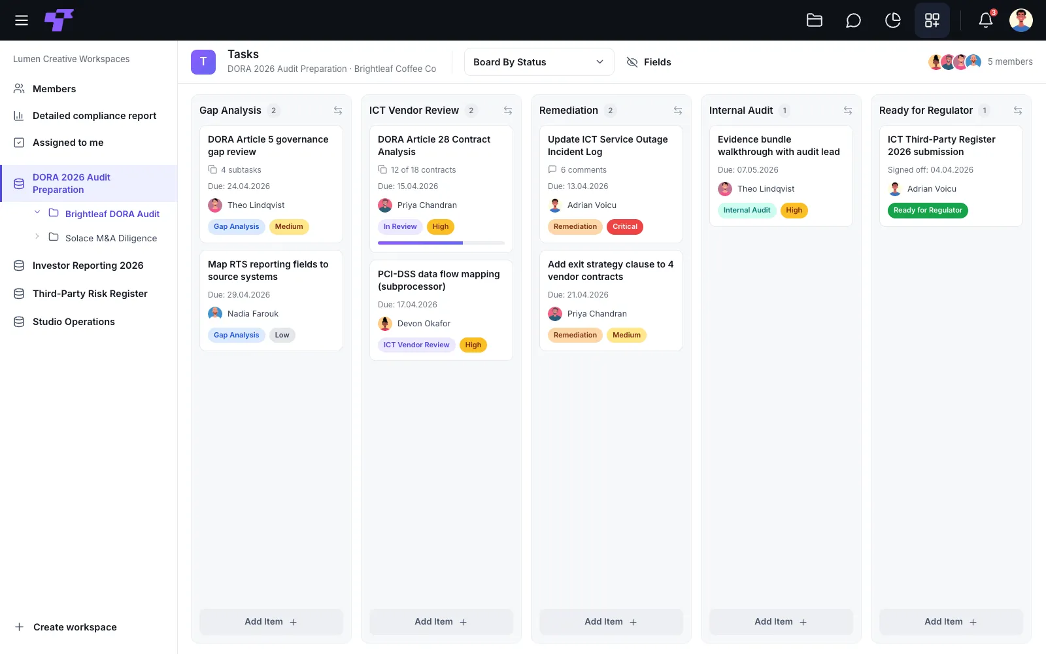Add Item to Ready for Regulator column

(951, 622)
